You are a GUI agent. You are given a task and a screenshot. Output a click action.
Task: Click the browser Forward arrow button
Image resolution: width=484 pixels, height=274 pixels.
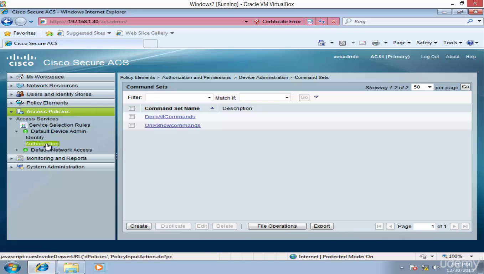(x=20, y=21)
